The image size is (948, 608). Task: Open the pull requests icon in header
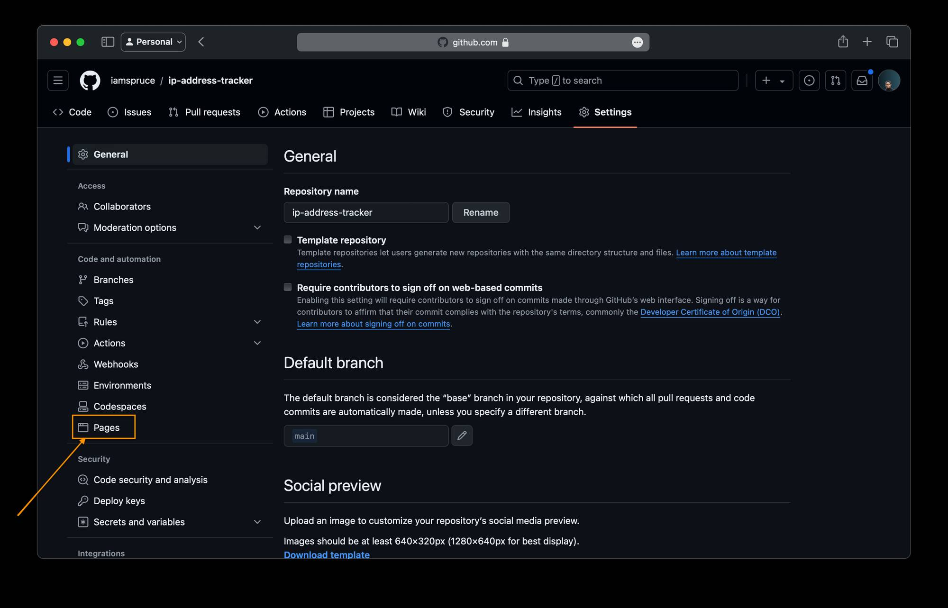coord(836,81)
